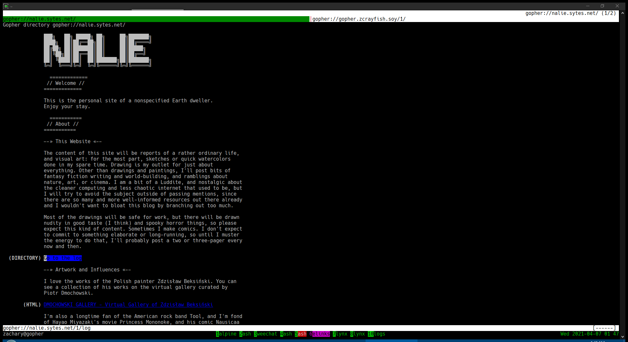Screen dimensions: 628x342
Task: Minimize the terminal window
Action: tap(587, 6)
